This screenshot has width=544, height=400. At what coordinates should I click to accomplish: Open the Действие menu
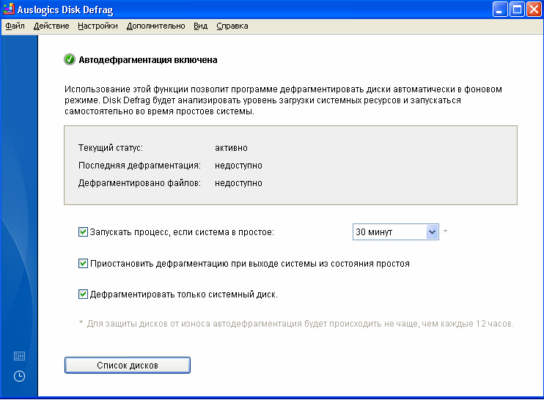click(51, 26)
